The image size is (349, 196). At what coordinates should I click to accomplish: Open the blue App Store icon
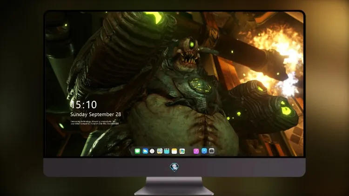point(204,151)
